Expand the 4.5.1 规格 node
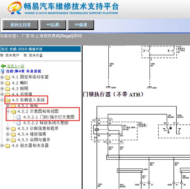Screen dimensions: 190x189 point(8,106)
